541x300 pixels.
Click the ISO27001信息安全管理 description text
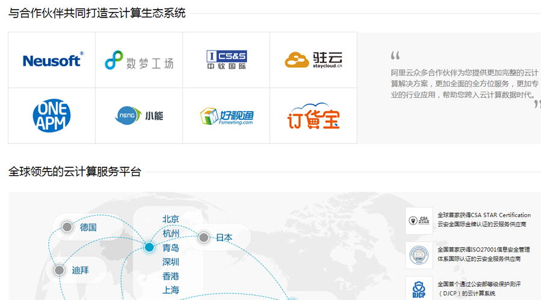coord(484,254)
